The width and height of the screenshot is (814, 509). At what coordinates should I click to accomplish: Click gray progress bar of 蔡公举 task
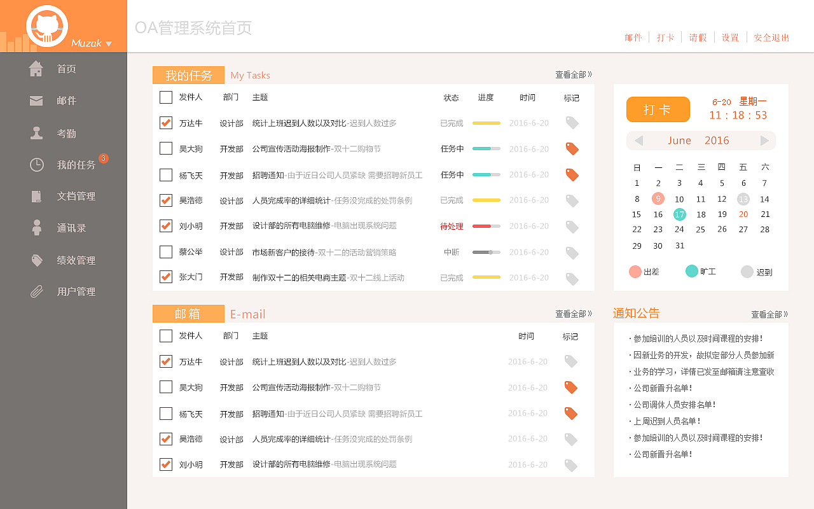[486, 252]
